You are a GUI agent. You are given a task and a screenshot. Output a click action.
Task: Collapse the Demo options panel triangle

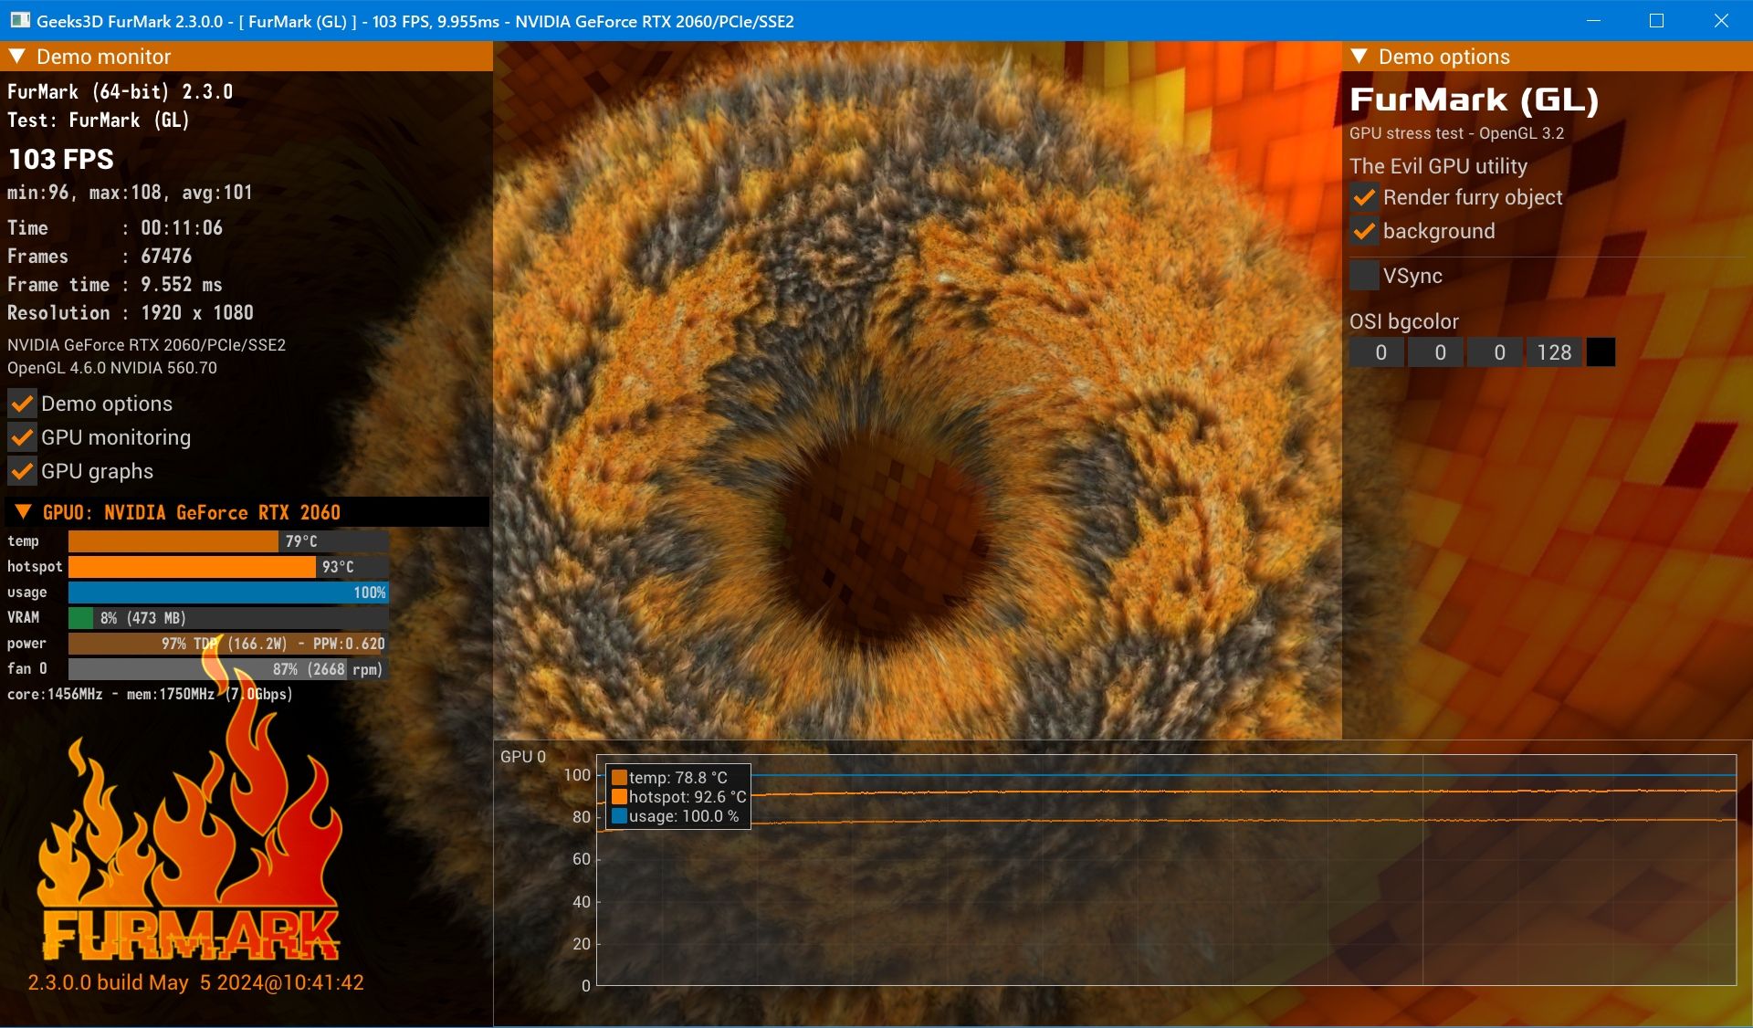click(1359, 57)
